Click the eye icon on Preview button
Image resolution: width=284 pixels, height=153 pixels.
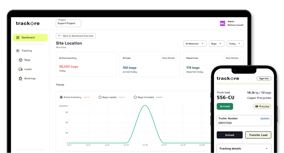257,107
